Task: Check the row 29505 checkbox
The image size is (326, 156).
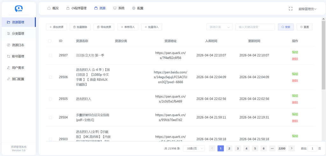Action: tap(50, 99)
